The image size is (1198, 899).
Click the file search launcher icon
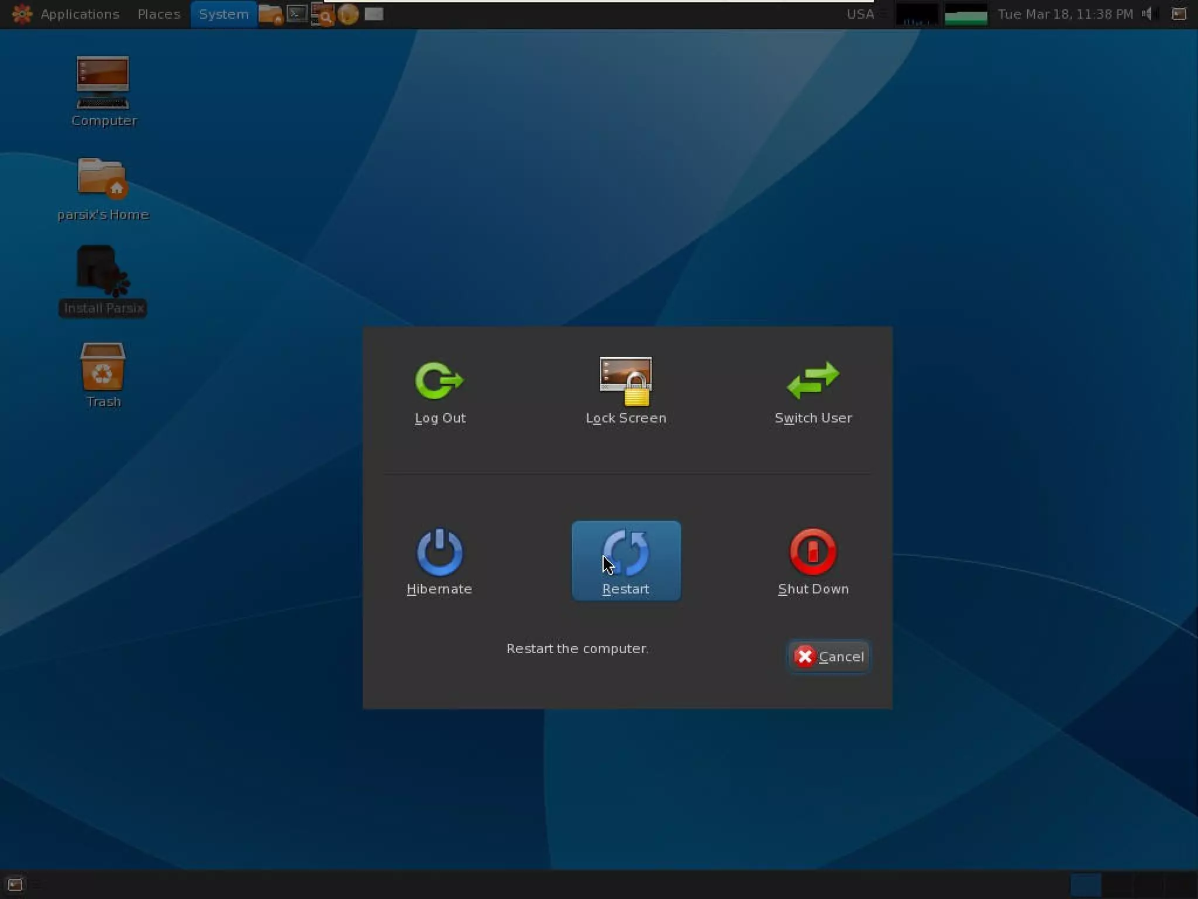point(322,14)
